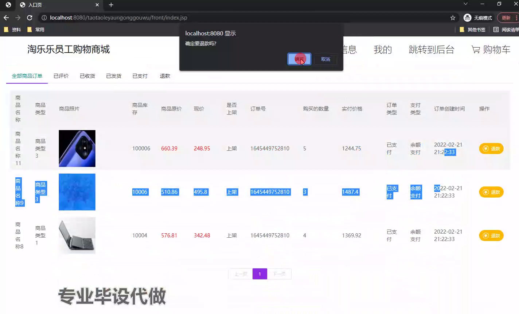Screen dimensions: 519x314
Task: Open the laptop product photo thumbnail
Action: pyautogui.click(x=77, y=235)
